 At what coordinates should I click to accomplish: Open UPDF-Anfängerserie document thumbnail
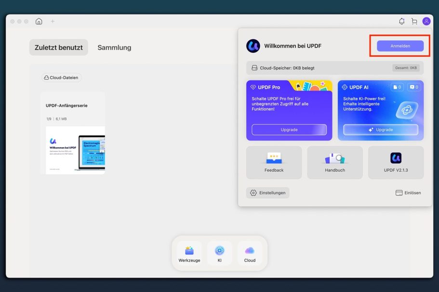click(x=75, y=150)
